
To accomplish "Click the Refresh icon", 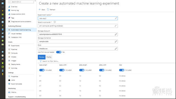I will tap(48, 10).
